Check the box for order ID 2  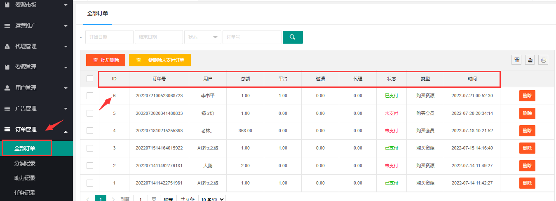[90, 166]
